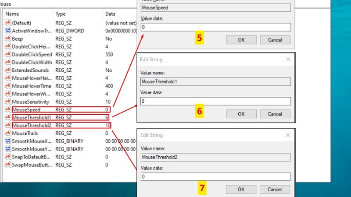351x197 pixels.
Task: Click the DoubleClickSpeed value icon
Action: [x=7, y=54]
